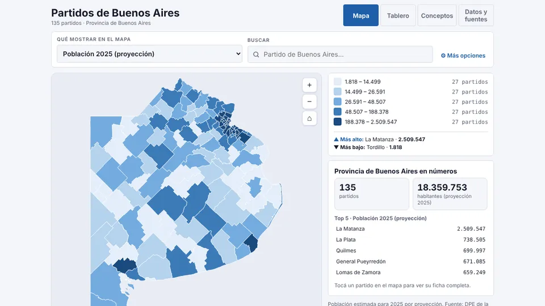Click the Partidos de Buenos Aires title

pyautogui.click(x=115, y=13)
